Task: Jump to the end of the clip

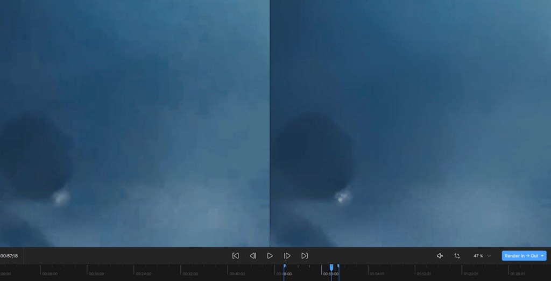Action: point(305,256)
